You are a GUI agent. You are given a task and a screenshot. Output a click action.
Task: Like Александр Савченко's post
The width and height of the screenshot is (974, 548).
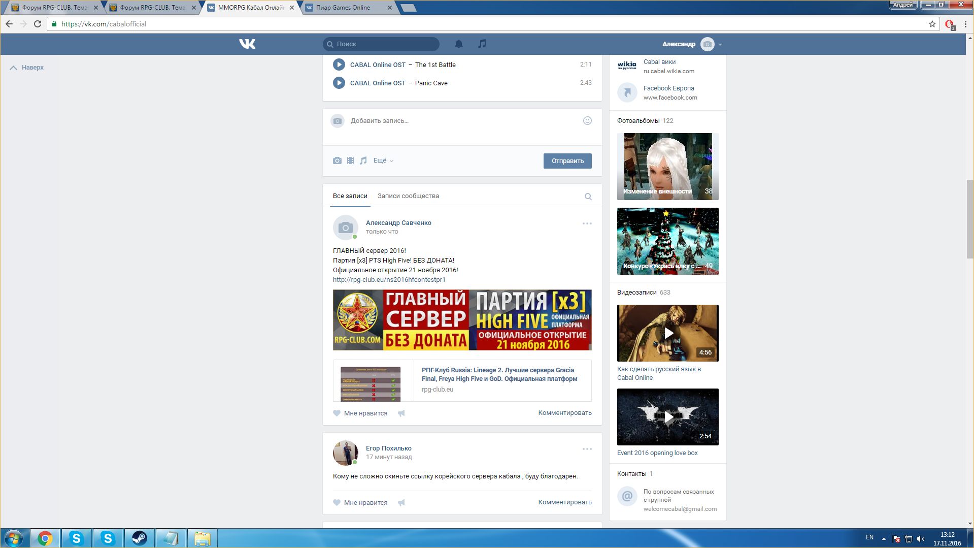coord(360,413)
